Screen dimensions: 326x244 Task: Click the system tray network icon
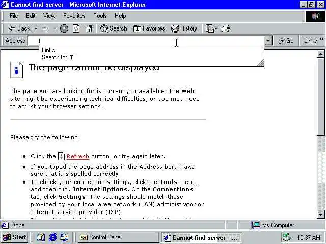(287, 237)
